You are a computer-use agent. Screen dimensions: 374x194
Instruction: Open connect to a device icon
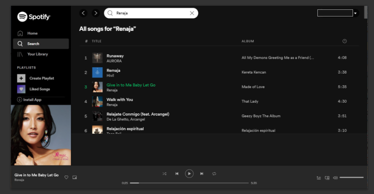327,178
